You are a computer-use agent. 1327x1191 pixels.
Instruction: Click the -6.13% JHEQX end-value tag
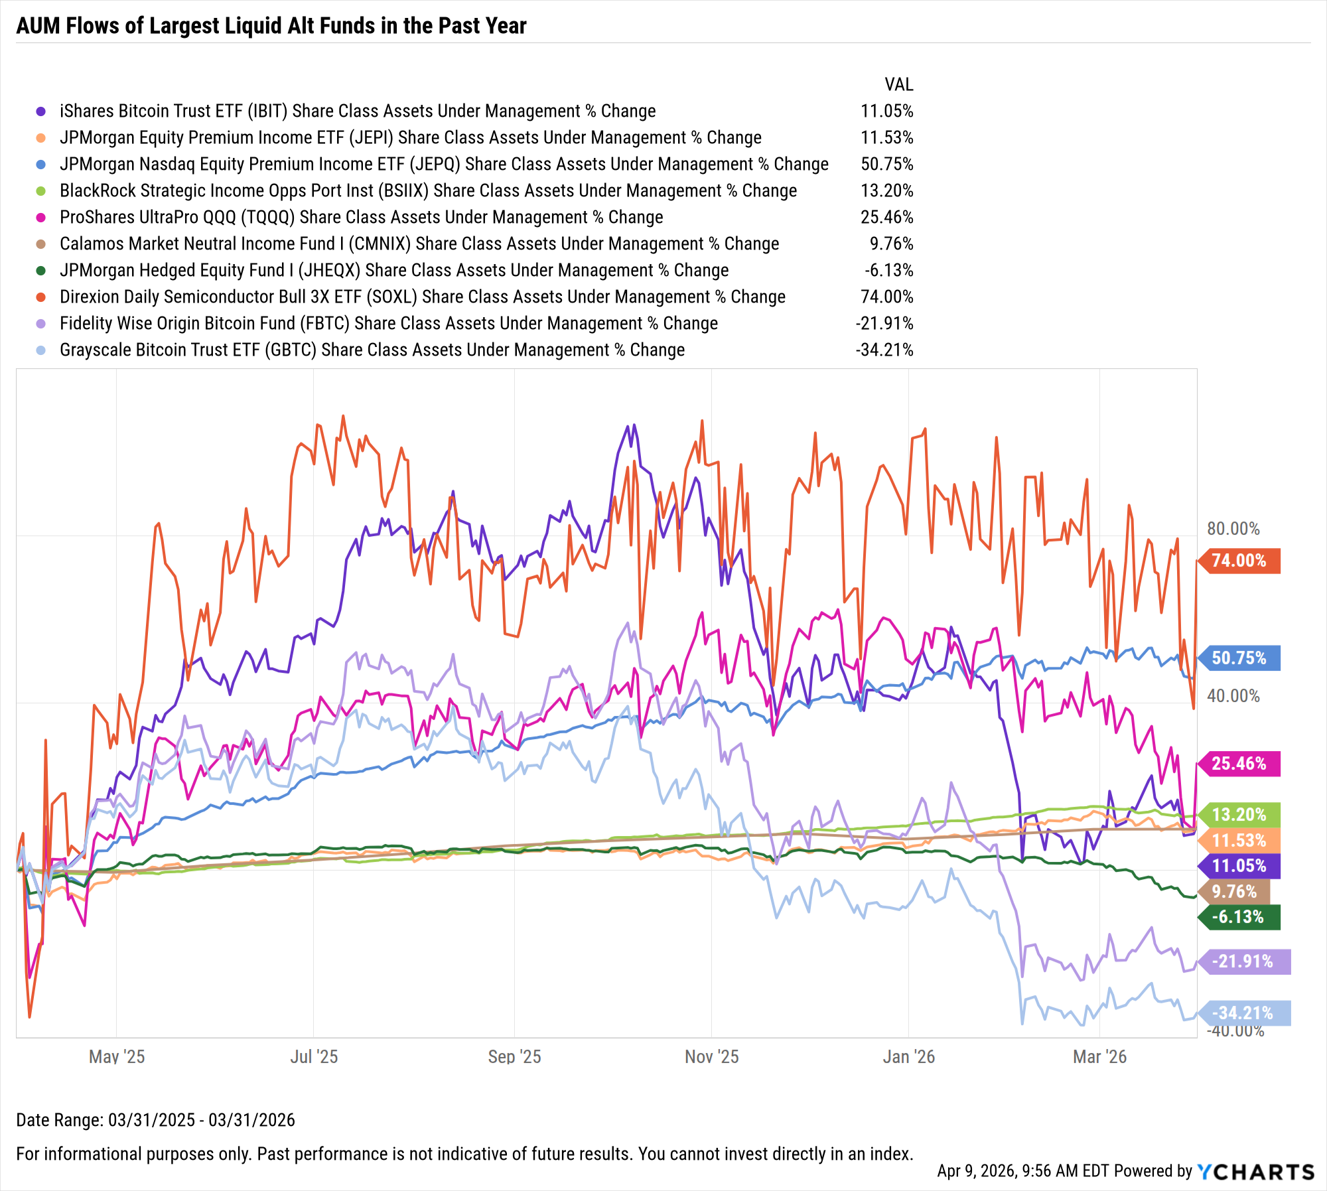(x=1239, y=918)
